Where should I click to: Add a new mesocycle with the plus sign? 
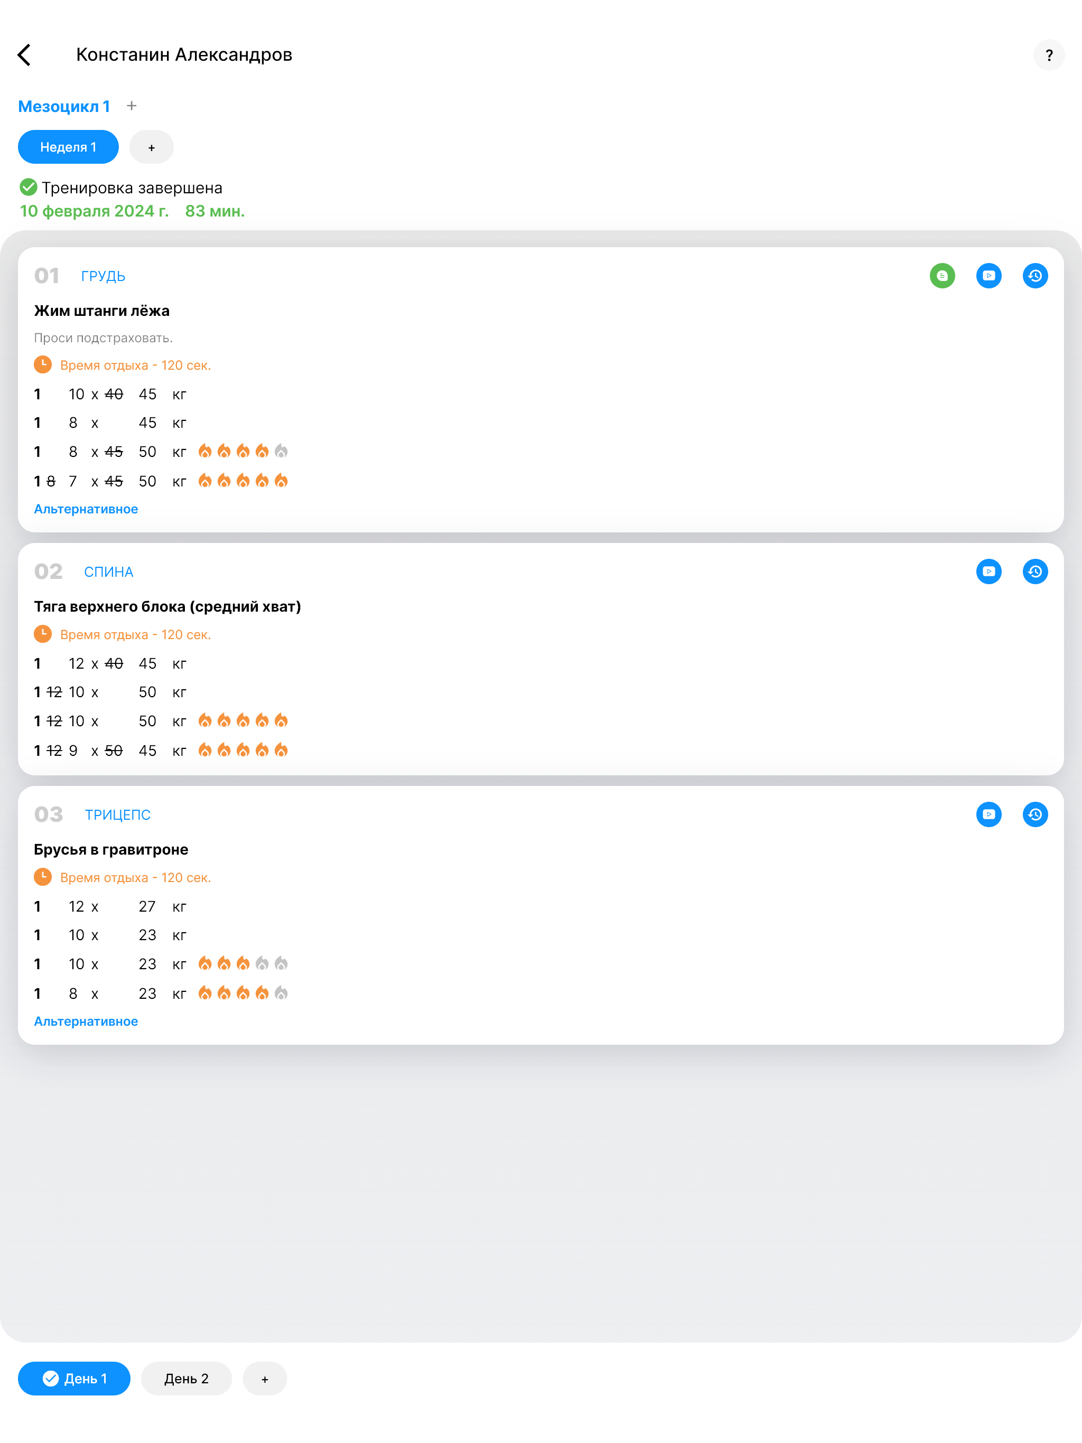(x=132, y=106)
